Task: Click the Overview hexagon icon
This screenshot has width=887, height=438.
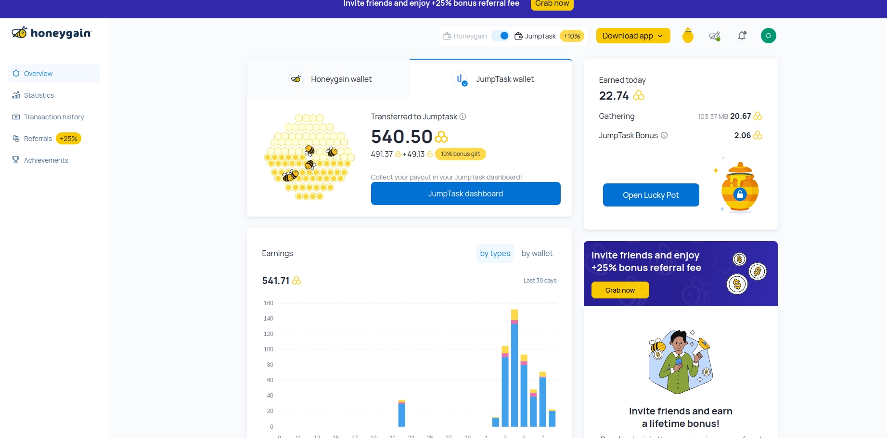Action: pyautogui.click(x=16, y=74)
